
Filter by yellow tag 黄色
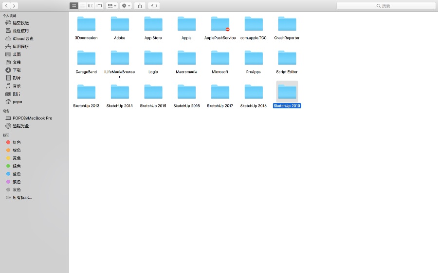14,158
